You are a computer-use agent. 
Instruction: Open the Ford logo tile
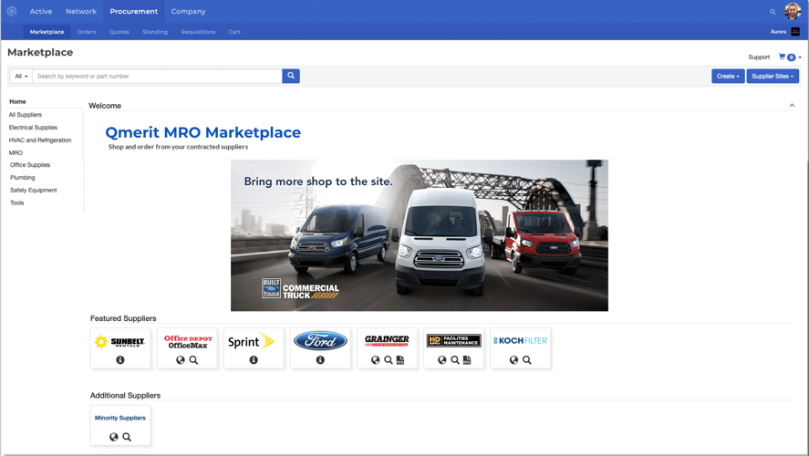tap(320, 340)
